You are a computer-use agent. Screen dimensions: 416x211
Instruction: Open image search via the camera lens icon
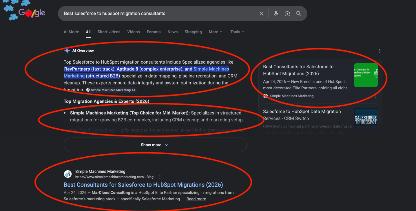pos(287,14)
